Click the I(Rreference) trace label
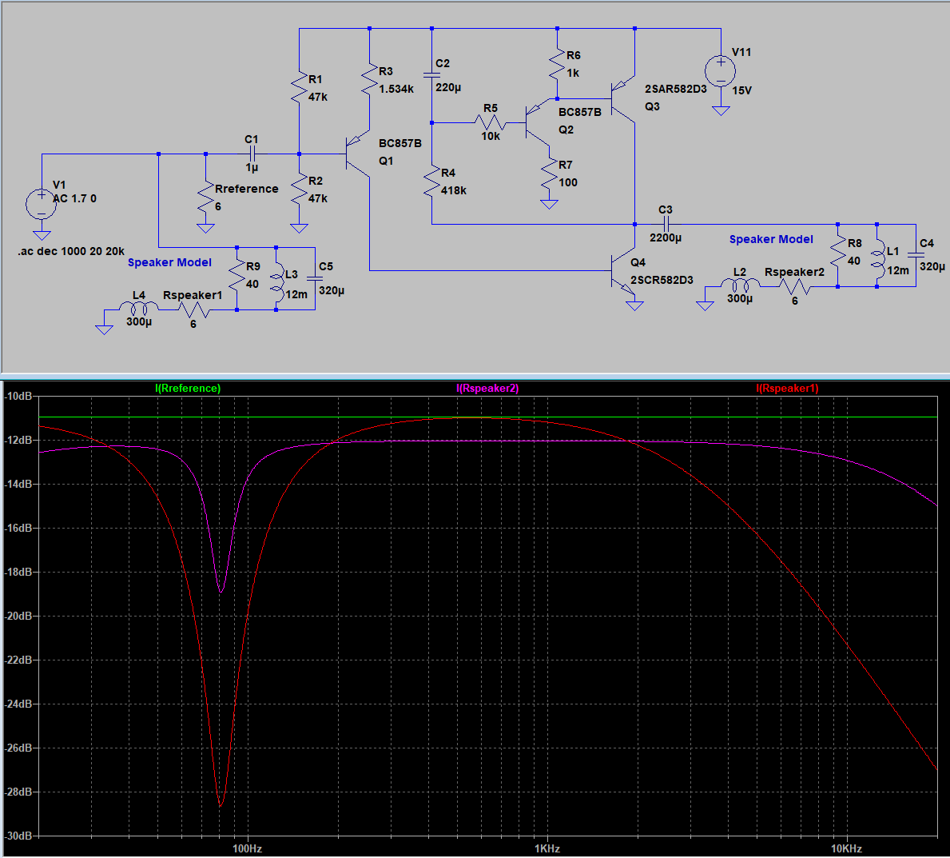950x858 pixels. (x=188, y=389)
